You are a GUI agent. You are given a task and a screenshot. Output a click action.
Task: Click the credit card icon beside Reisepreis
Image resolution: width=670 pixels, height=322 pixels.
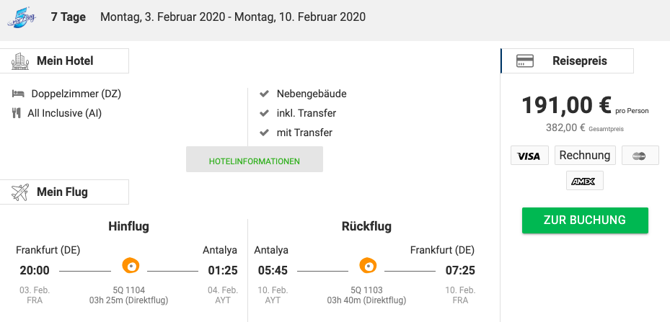click(x=525, y=61)
